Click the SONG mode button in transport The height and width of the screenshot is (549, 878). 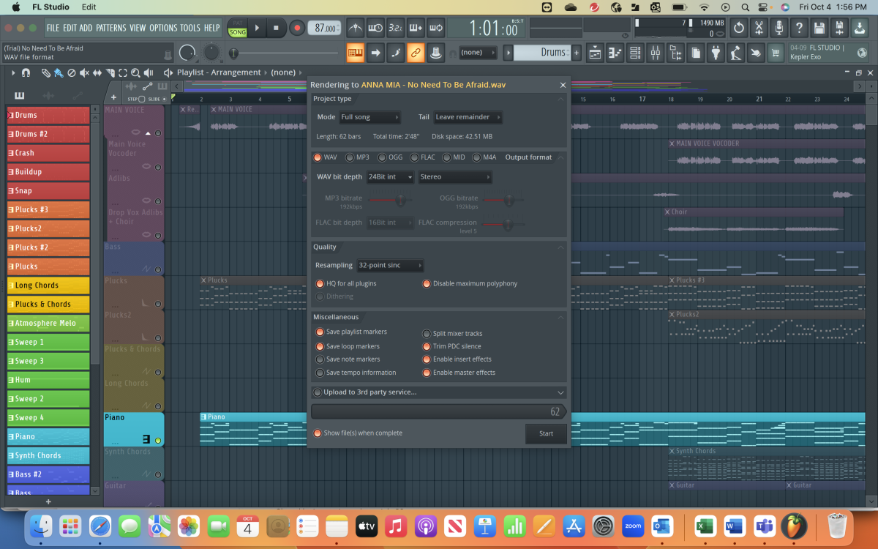[x=237, y=31]
